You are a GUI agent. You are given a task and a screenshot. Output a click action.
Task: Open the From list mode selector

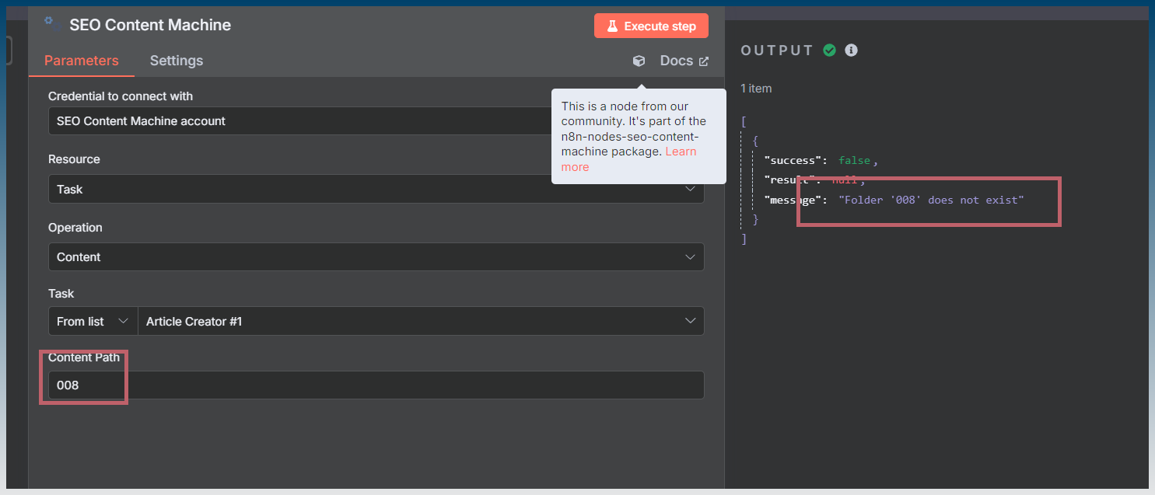click(93, 321)
